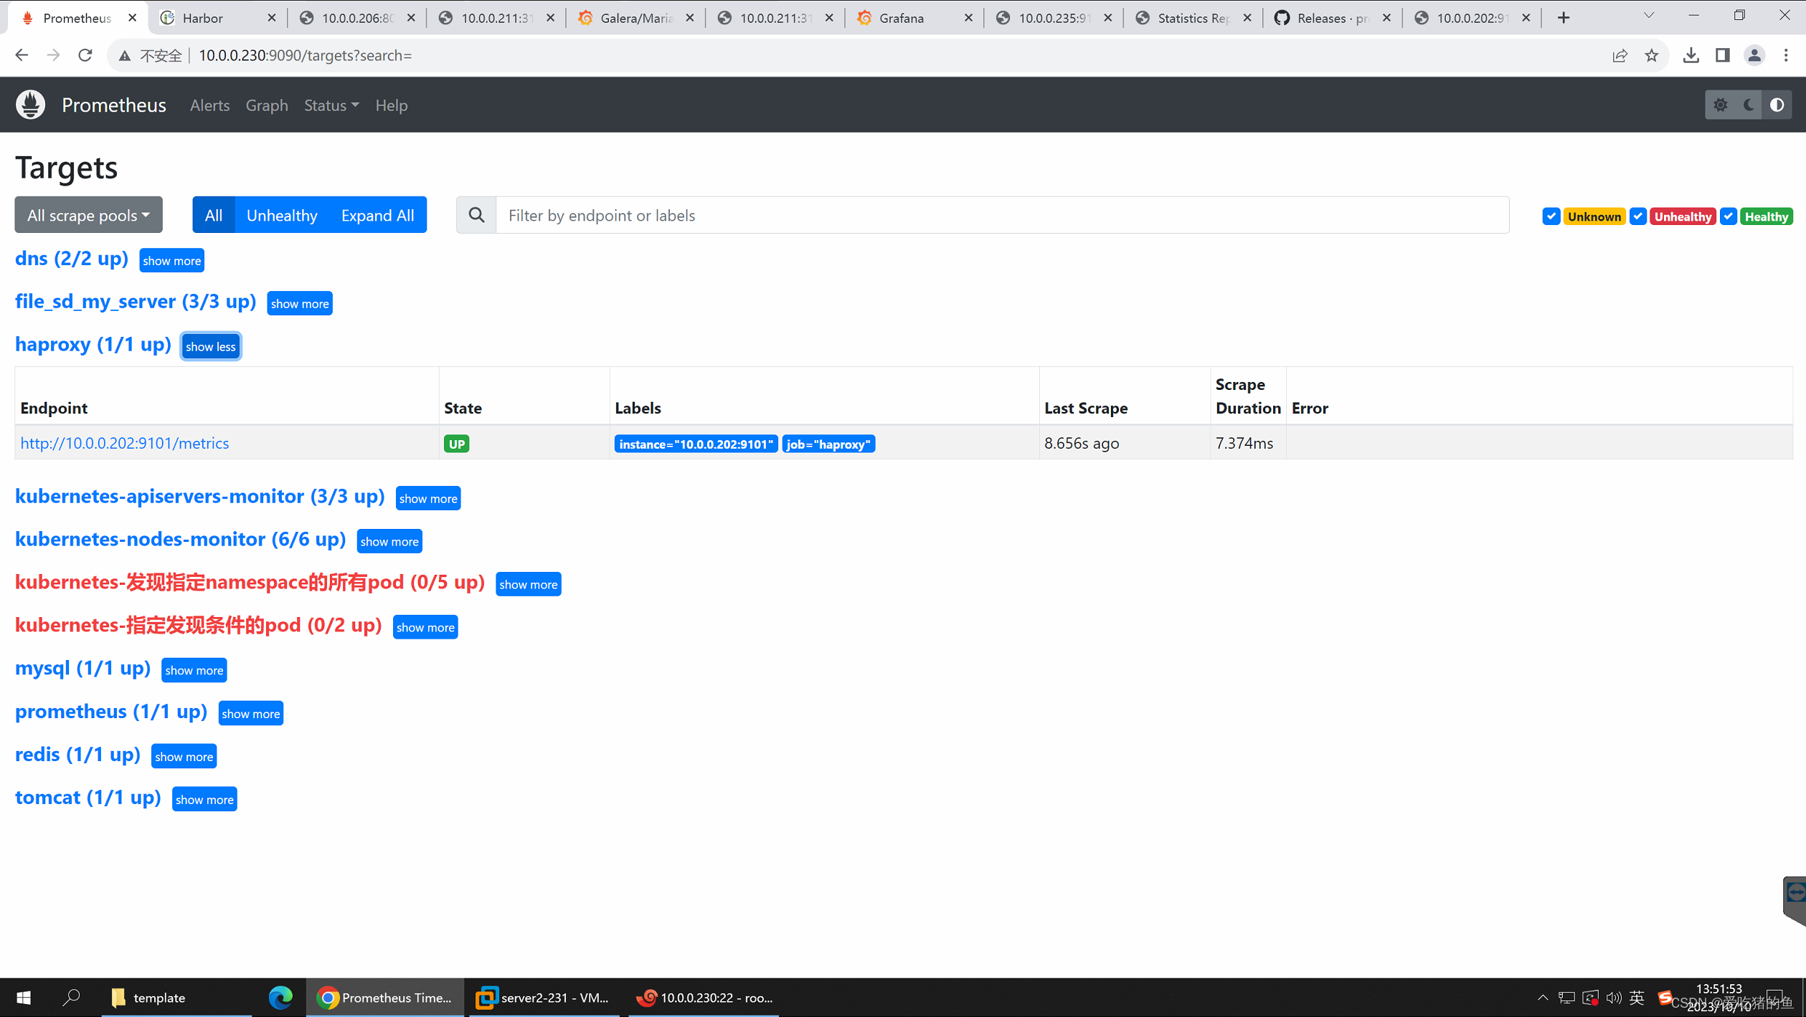Open Windows taskbar search
Screen dimensions: 1806x1017
(70, 997)
